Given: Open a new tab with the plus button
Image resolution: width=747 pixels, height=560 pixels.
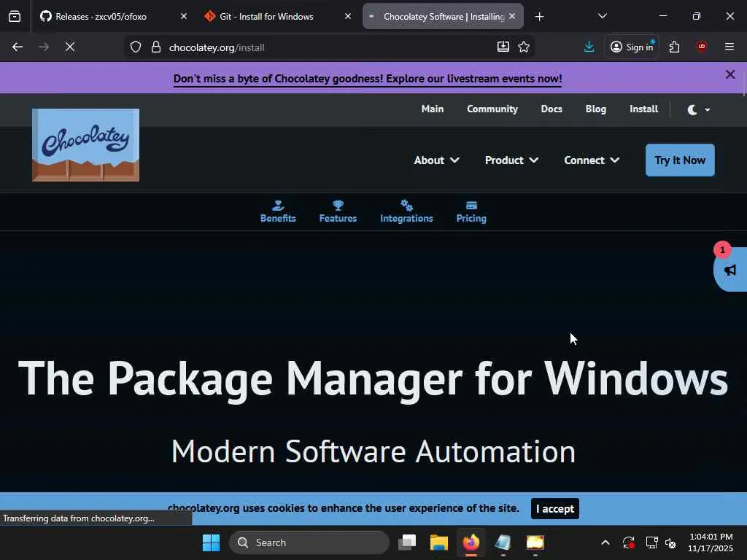Looking at the screenshot, I should [539, 17].
